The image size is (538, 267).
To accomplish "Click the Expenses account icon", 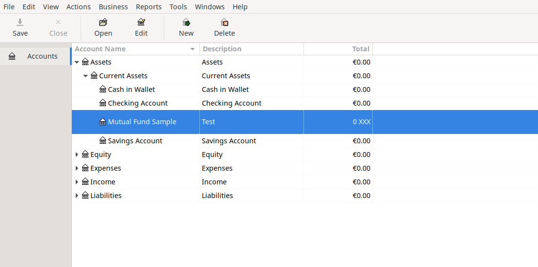I will [x=86, y=168].
